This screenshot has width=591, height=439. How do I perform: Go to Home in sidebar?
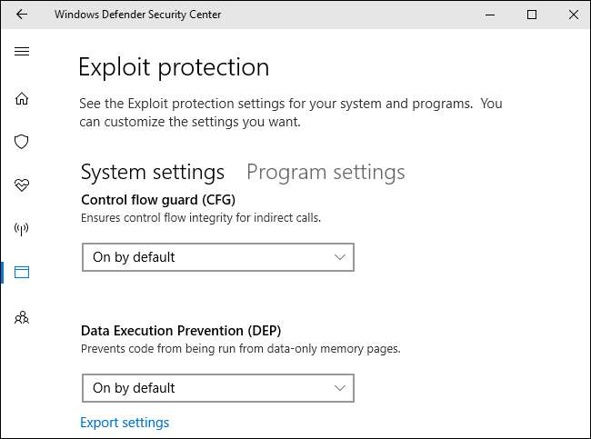click(x=22, y=98)
